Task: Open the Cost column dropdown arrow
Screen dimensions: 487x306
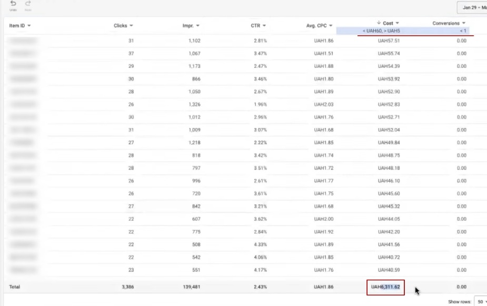Action: 397,23
